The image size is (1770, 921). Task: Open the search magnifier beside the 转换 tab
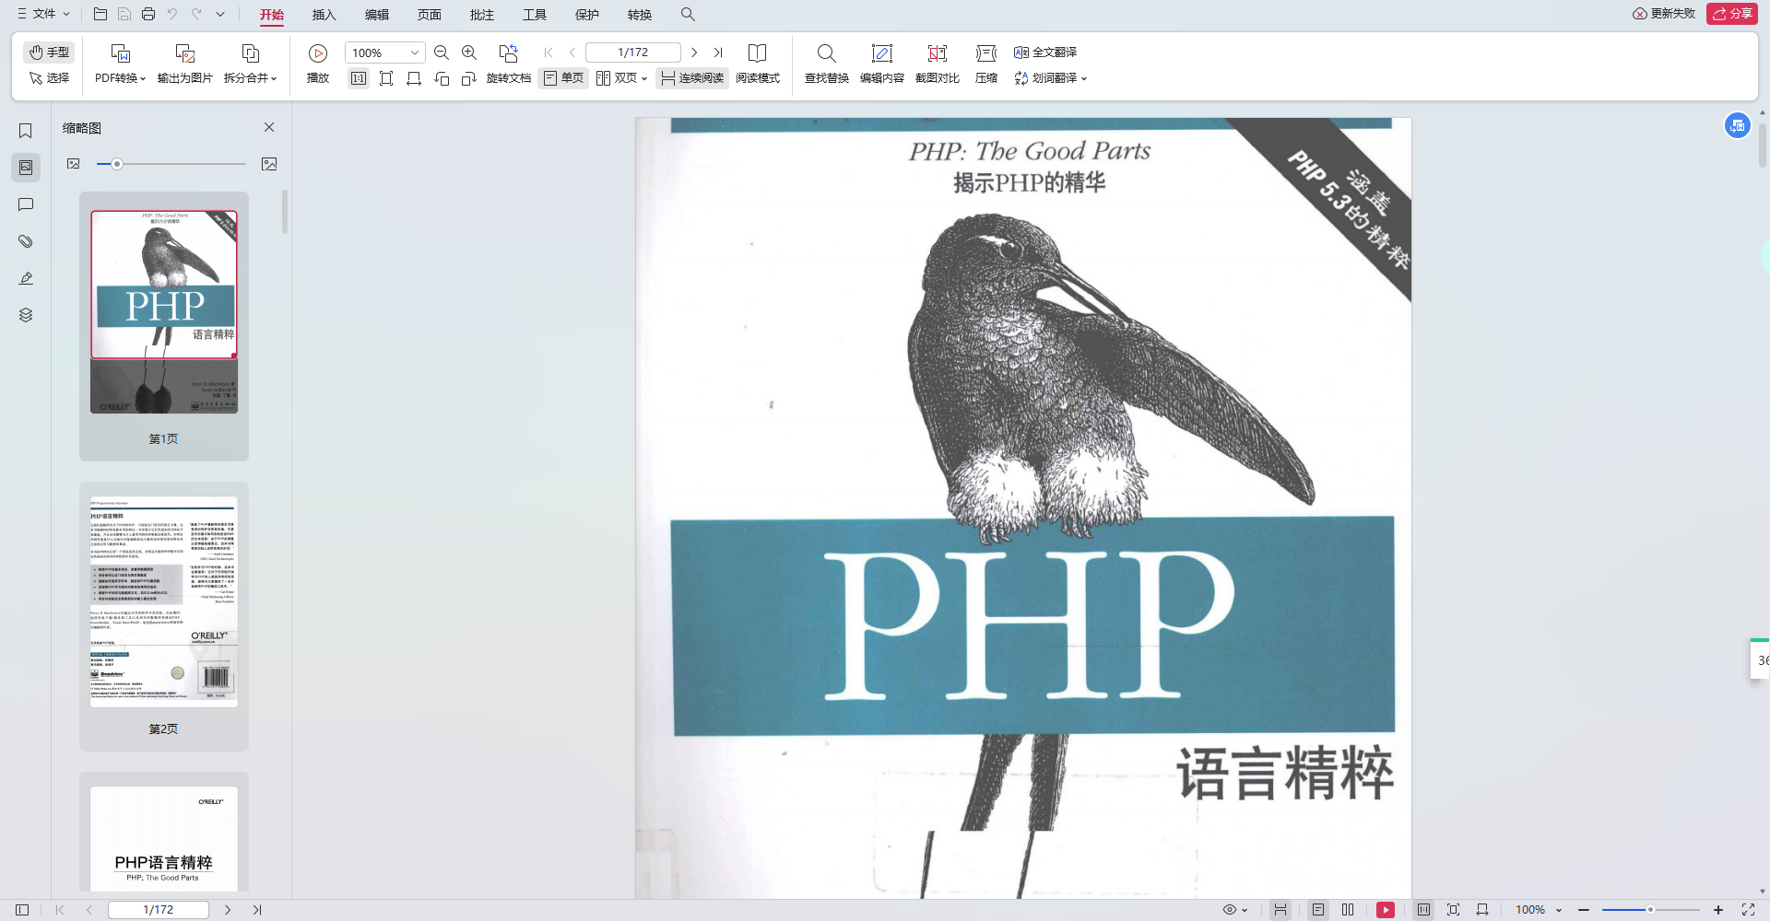tap(688, 14)
